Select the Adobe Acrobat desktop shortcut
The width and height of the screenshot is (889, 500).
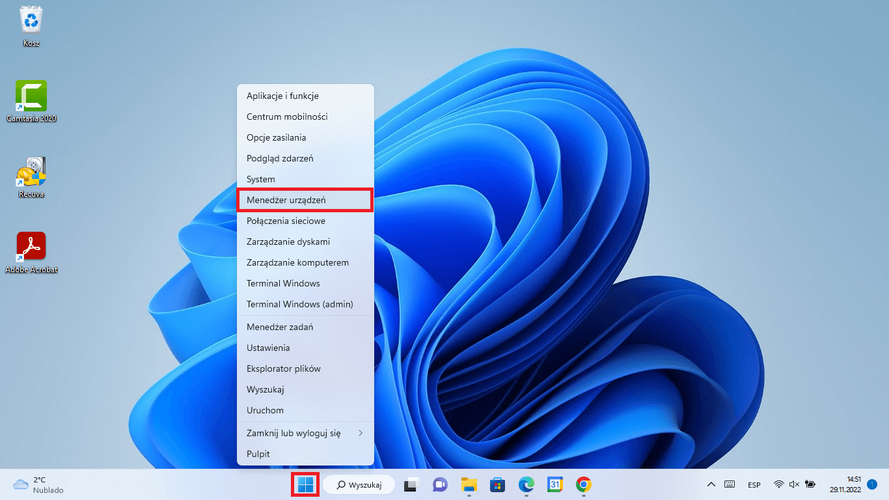click(31, 253)
